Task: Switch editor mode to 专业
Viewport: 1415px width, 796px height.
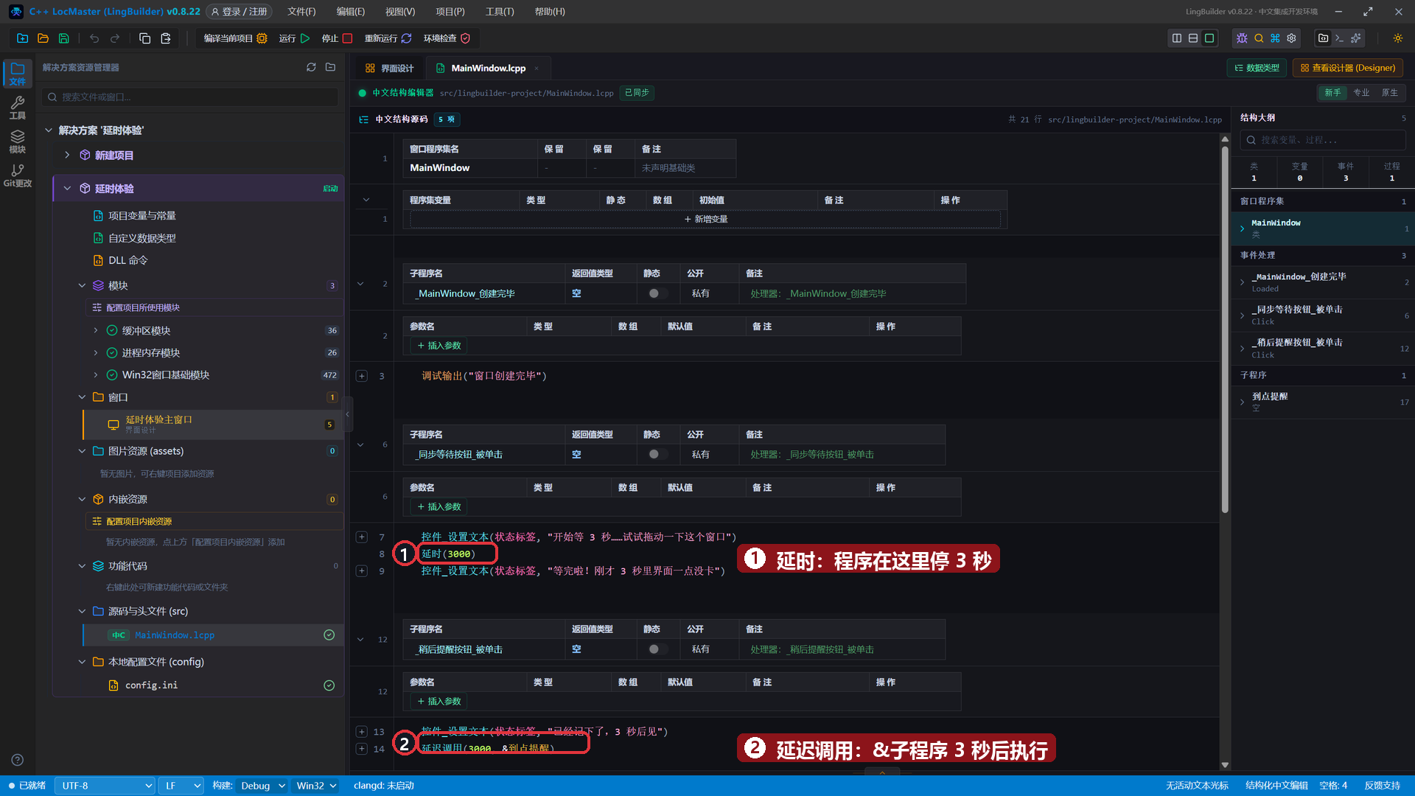Action: click(x=1361, y=93)
